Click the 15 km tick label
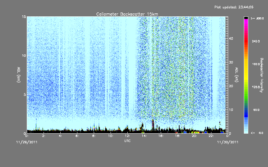268x167 pixels. point(24,17)
